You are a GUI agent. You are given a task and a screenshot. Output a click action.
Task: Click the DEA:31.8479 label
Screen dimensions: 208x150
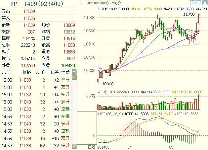click(x=162, y=114)
